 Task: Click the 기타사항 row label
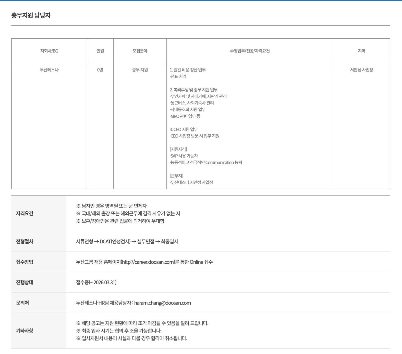point(24,331)
